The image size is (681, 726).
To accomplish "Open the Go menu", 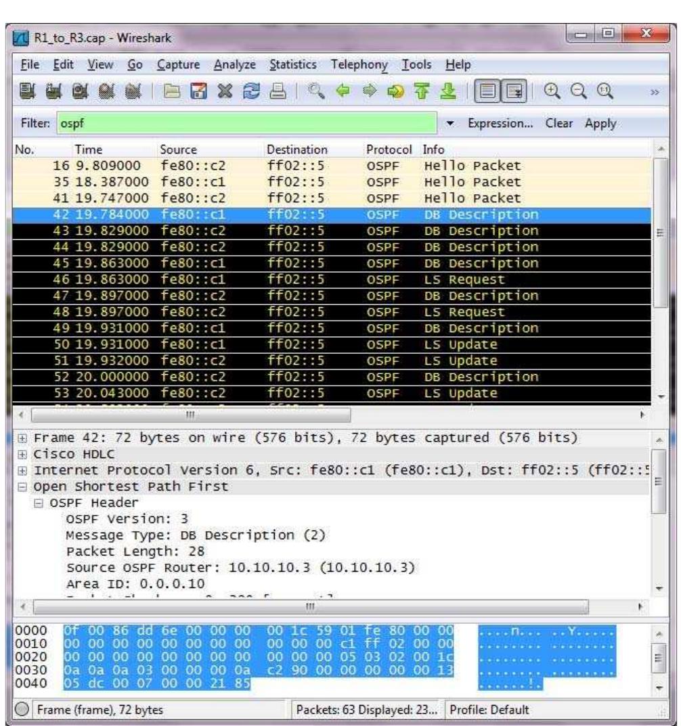I will point(135,65).
